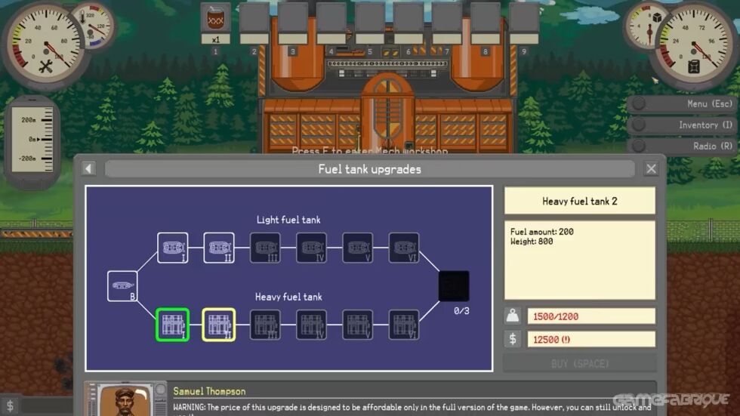Select Light fuel tank IV upgrade node
This screenshot has width=740, height=416.
point(311,248)
